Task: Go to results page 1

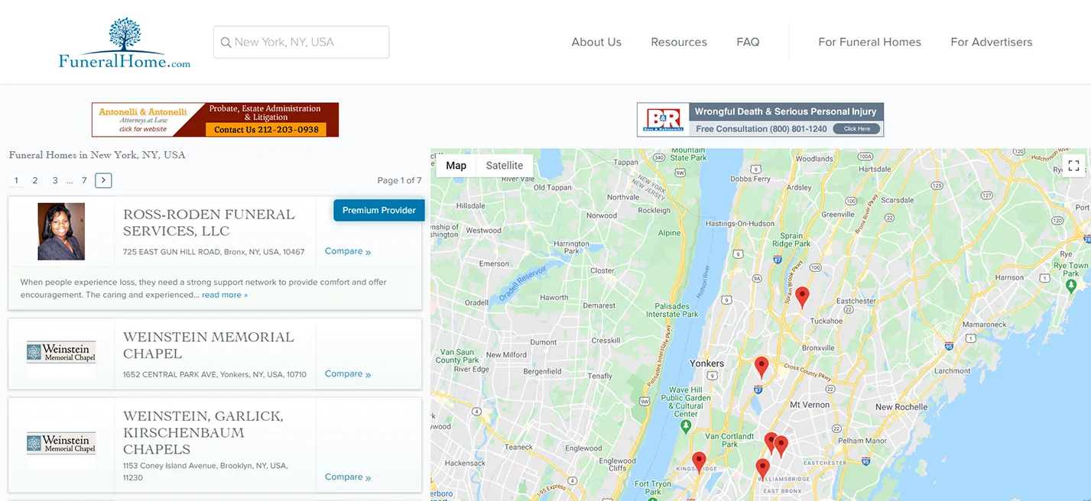Action: click(16, 180)
